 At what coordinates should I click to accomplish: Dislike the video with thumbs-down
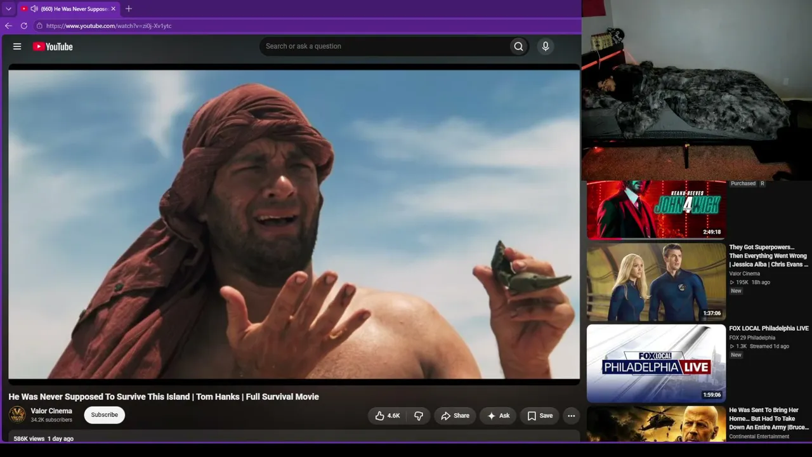click(419, 416)
